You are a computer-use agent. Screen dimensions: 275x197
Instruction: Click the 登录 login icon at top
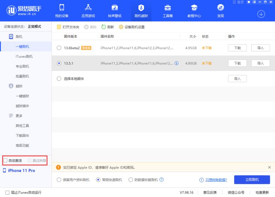234,2
